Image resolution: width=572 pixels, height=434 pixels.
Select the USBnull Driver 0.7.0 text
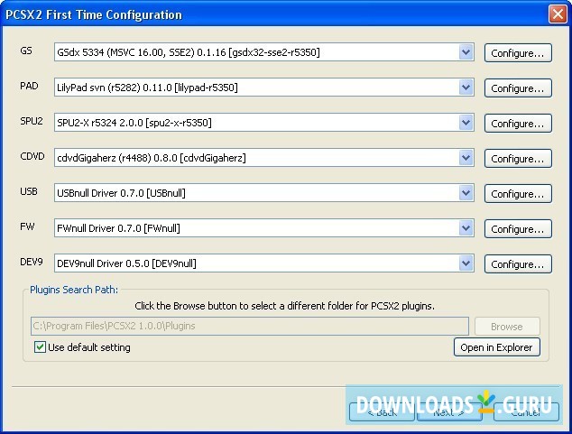121,193
